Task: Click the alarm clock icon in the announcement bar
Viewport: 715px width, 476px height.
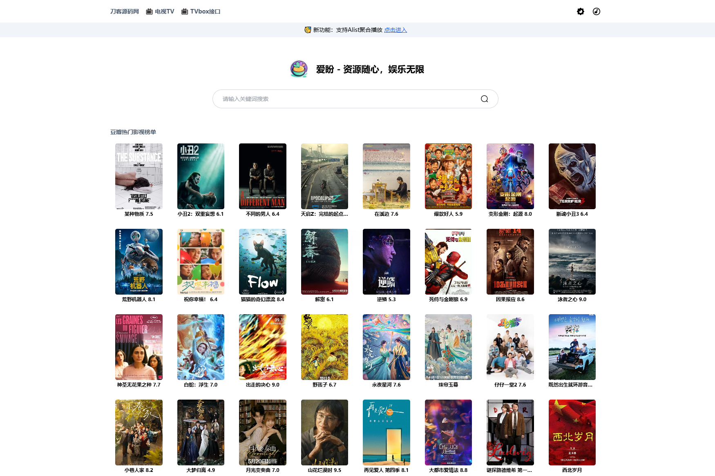Action: 307,29
